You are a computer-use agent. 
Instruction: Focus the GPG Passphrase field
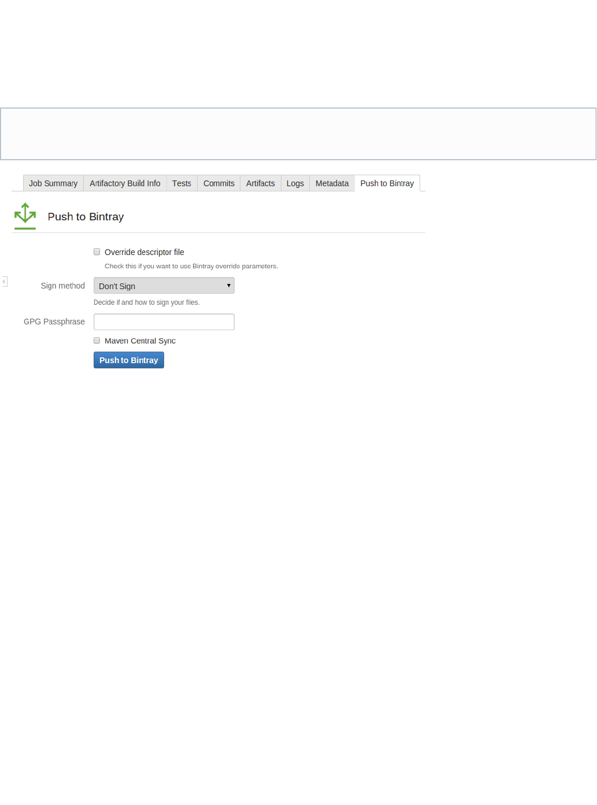pyautogui.click(x=164, y=322)
